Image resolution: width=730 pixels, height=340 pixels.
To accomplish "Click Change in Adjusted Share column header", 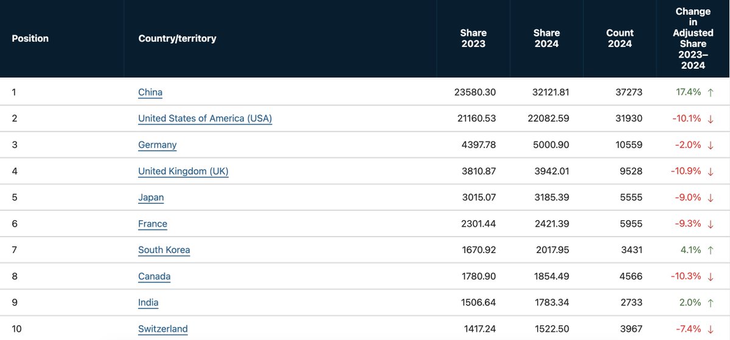I will (x=693, y=38).
